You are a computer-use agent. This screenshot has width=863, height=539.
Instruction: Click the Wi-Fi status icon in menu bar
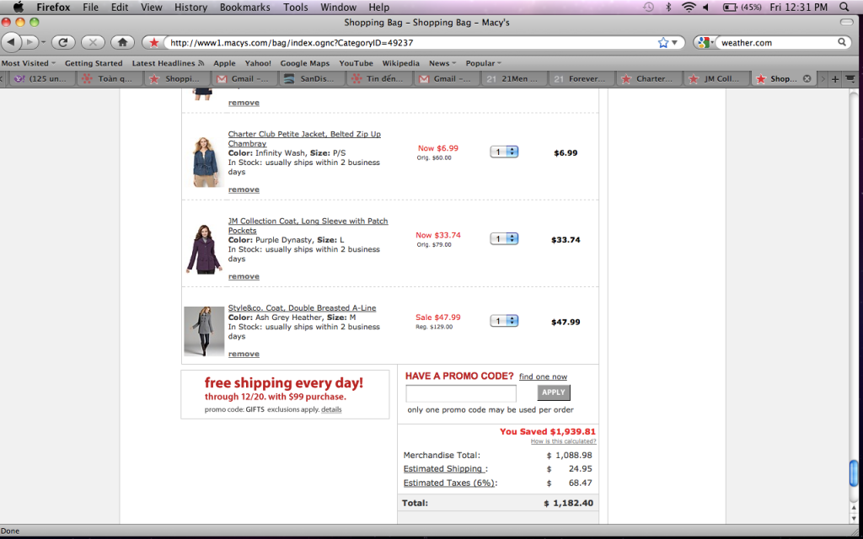(x=689, y=7)
